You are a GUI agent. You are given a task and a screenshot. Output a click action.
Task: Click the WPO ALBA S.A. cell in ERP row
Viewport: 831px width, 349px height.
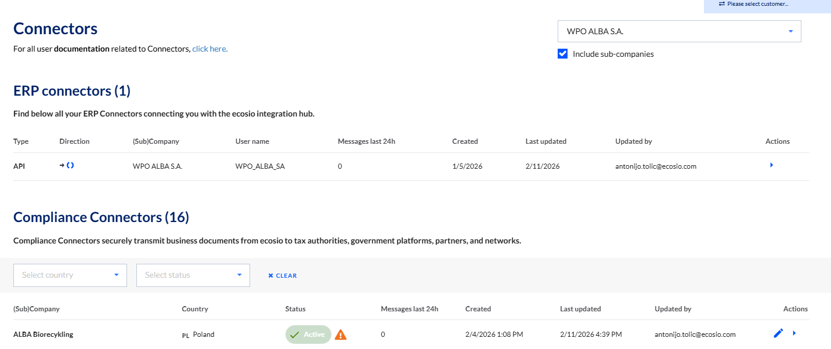coord(158,166)
